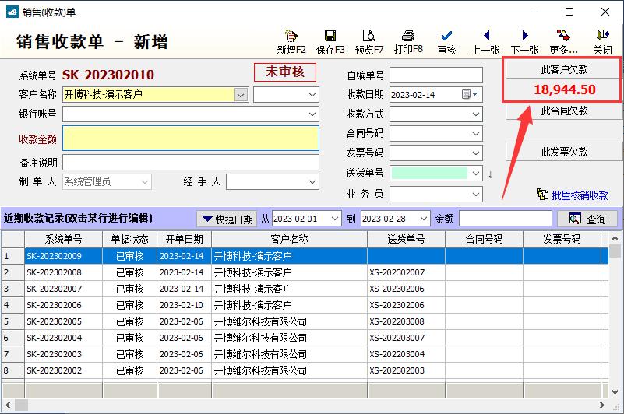Image resolution: width=624 pixels, height=414 pixels.
Task: Click delivery number XS-202302007 cell
Action: point(407,272)
